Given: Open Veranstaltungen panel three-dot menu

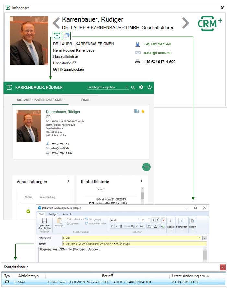Looking at the screenshot, I should pyautogui.click(x=68, y=180).
